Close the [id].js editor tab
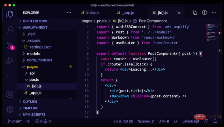The image size is (224, 127). point(179,13)
